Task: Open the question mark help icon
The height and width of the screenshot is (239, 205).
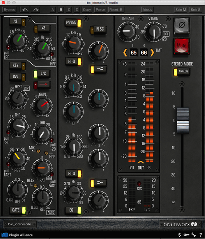Action: 201,235
